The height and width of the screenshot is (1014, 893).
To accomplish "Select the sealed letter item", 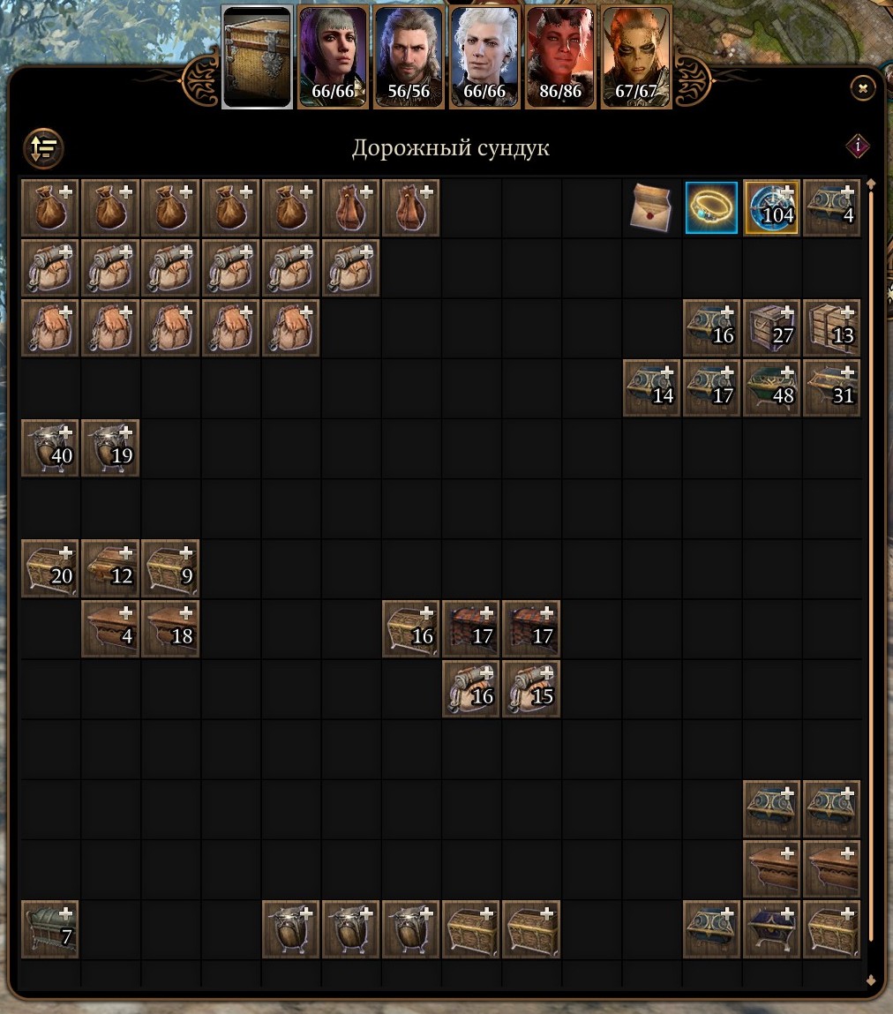I will (x=651, y=207).
